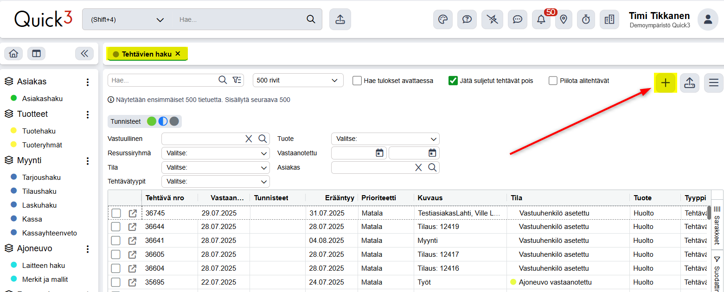Viewport: 724px width, 292px height.
Task: Click the search magnifier in task filter box
Action: tap(223, 80)
